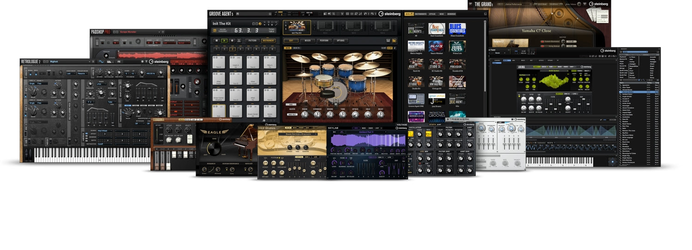Image resolution: width=692 pixels, height=250 pixels.
Task: Choose the Prime Cuts kit icon
Action: pyautogui.click(x=457, y=46)
